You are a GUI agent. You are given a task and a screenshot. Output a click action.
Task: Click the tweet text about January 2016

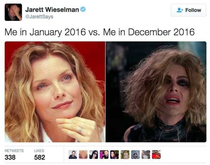coord(99,32)
